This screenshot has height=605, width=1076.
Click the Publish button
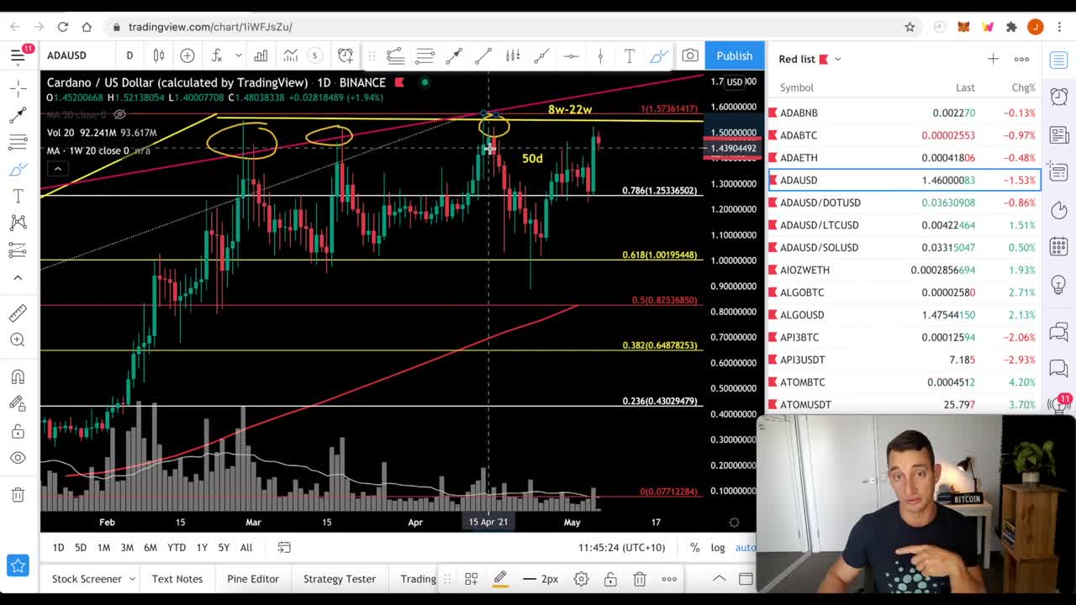click(x=734, y=55)
